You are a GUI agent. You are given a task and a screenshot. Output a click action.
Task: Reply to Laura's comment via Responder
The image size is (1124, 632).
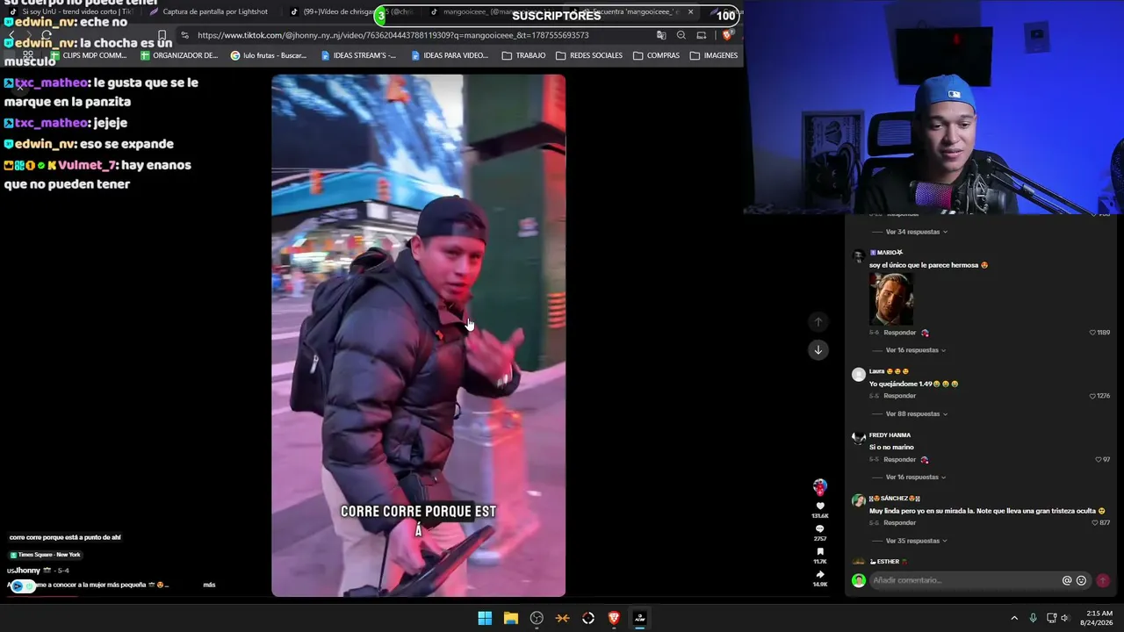[900, 396]
